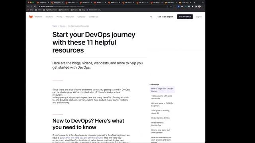This screenshot has width=255, height=143.
Task: Open the 'guide that will help you' link
Action: click(x=81, y=138)
